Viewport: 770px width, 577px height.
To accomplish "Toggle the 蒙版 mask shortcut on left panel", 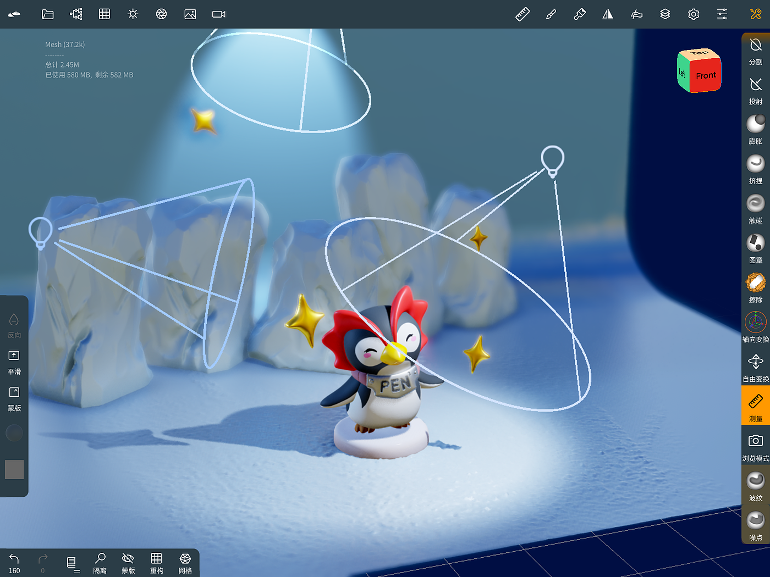I will [x=14, y=400].
